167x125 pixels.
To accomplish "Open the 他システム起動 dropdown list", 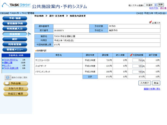I will (x=150, y=5).
